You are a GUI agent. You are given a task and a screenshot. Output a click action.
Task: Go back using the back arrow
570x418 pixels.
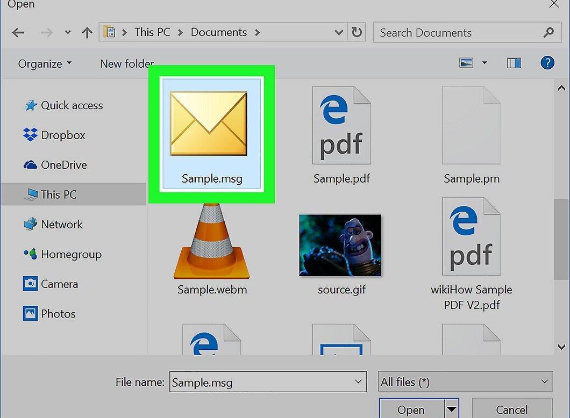pyautogui.click(x=18, y=33)
